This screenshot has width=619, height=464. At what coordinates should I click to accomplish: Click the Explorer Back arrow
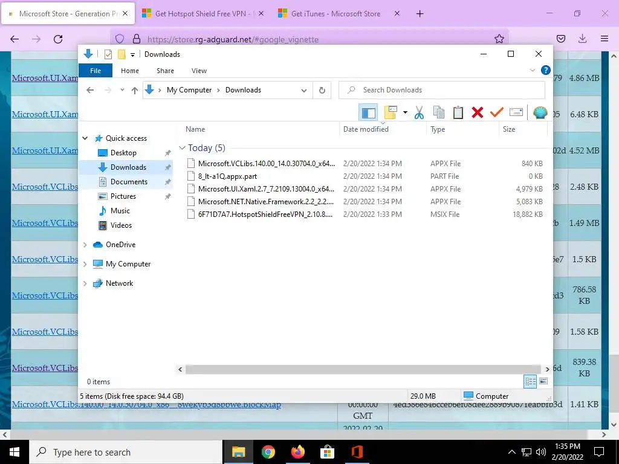coord(90,90)
